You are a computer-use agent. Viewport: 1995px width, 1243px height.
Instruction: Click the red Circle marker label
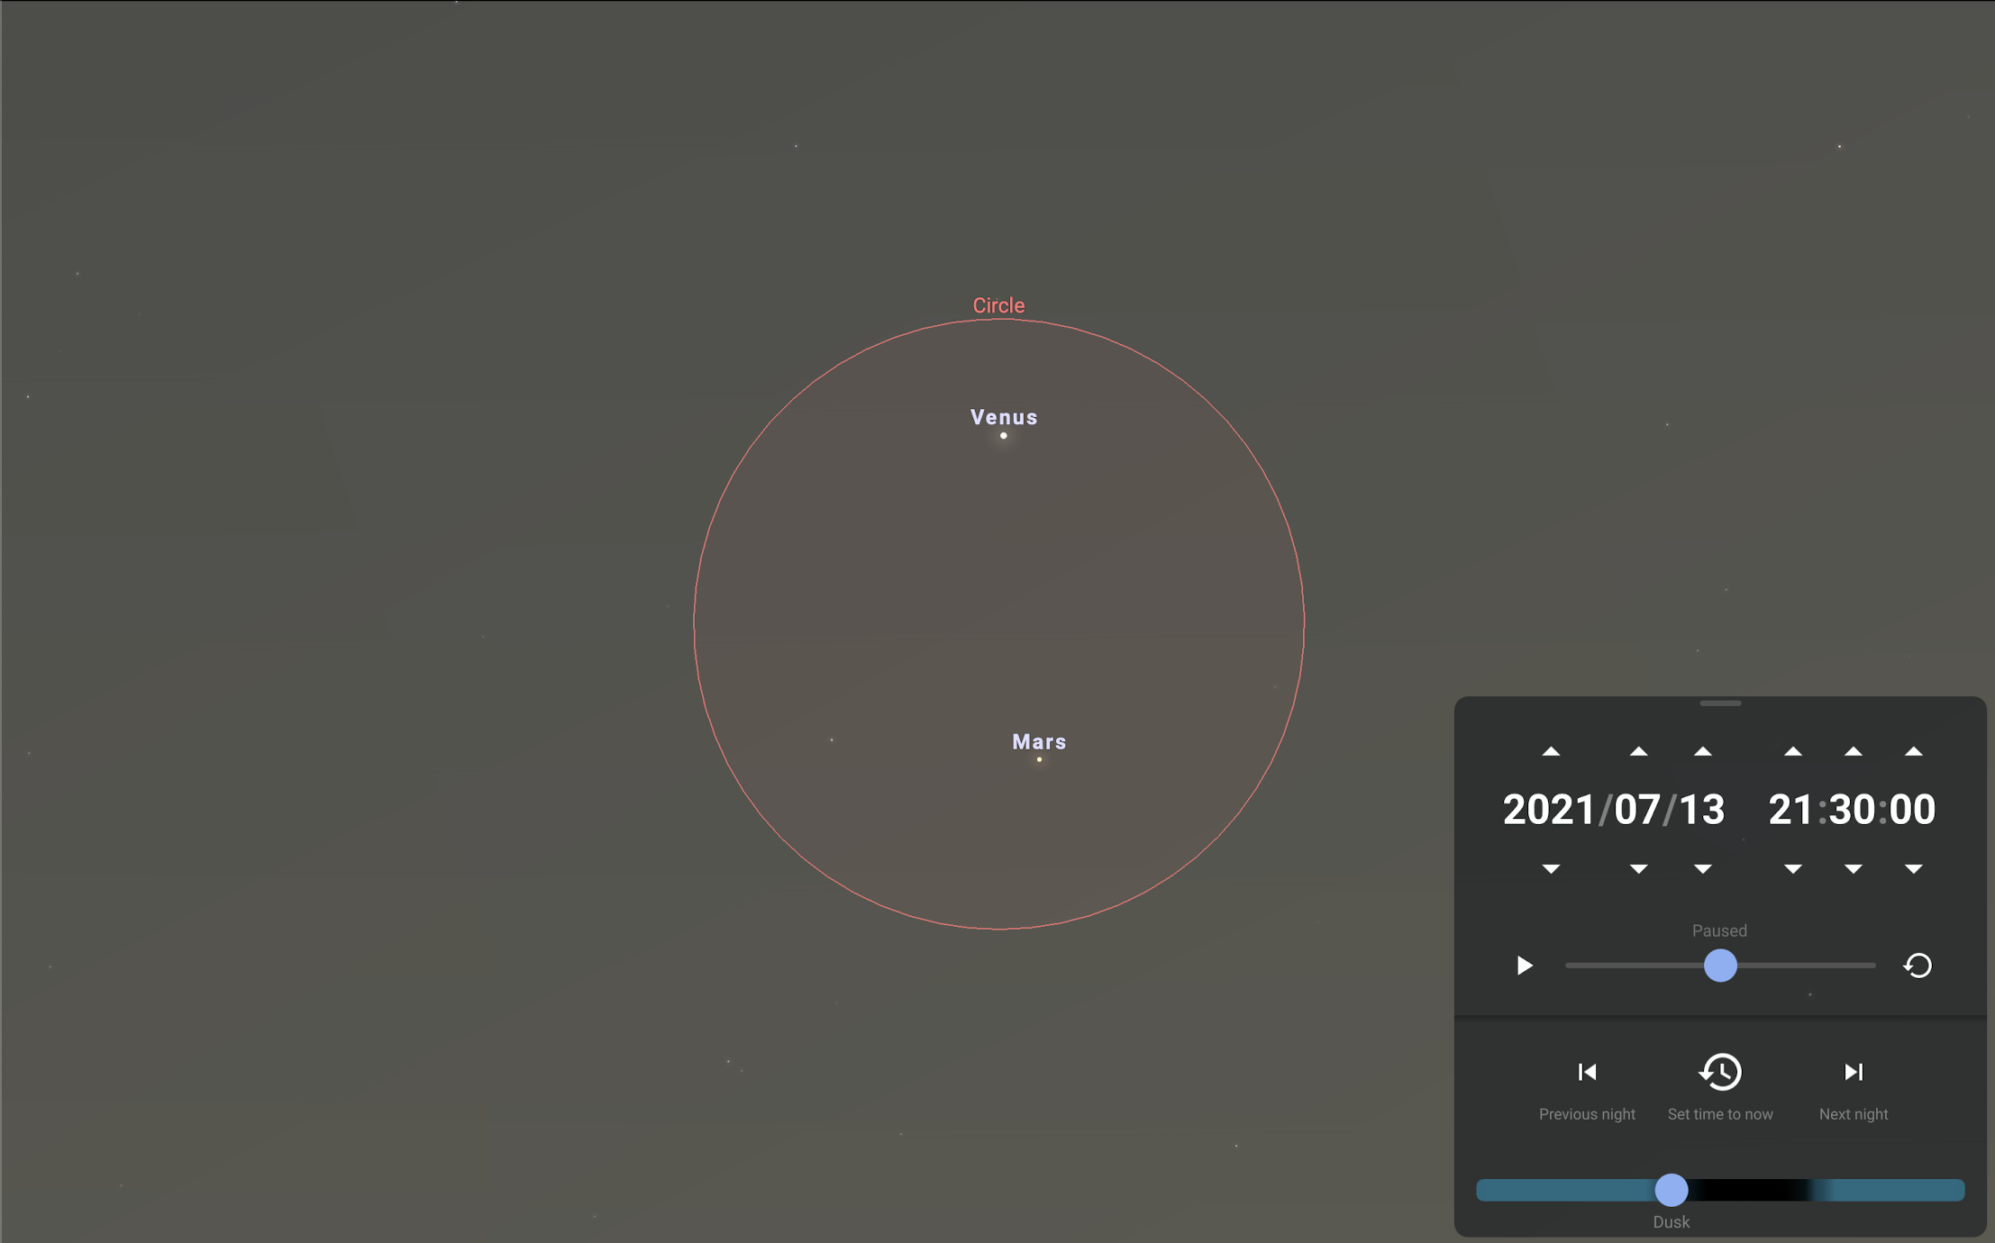tap(997, 305)
